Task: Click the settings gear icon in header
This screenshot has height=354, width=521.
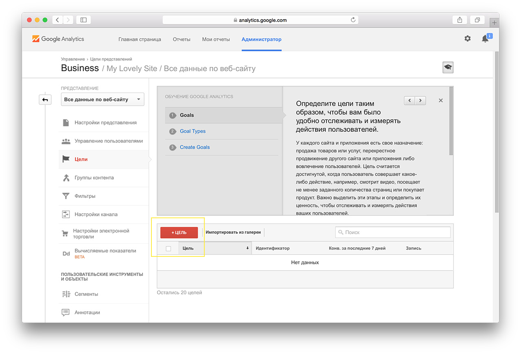Action: pyautogui.click(x=467, y=39)
